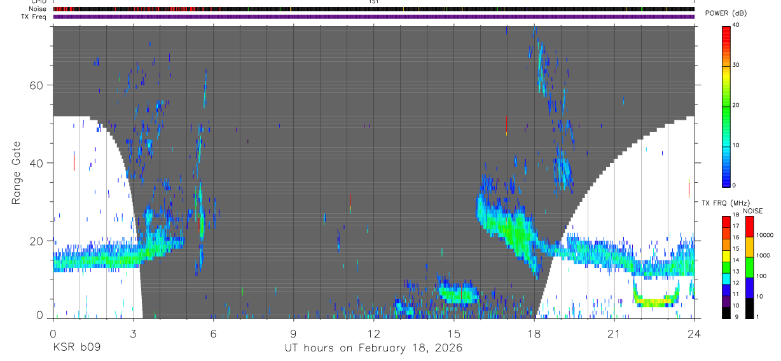The width and height of the screenshot is (781, 361).
Task: Click the TX Freq row label at top
Action: (x=35, y=17)
